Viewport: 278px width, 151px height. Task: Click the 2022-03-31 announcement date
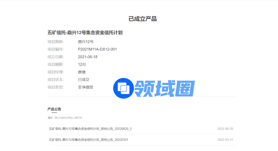pyautogui.click(x=225, y=140)
